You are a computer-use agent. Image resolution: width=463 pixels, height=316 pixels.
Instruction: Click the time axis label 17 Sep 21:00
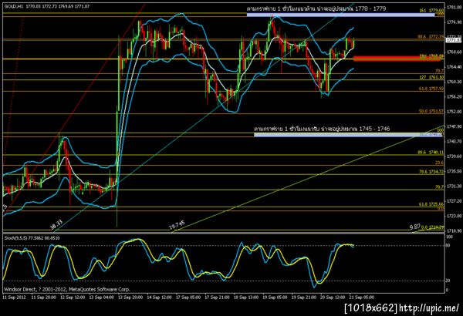217,298
